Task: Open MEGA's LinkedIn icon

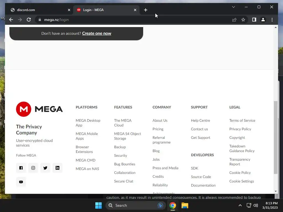Action: point(57,168)
